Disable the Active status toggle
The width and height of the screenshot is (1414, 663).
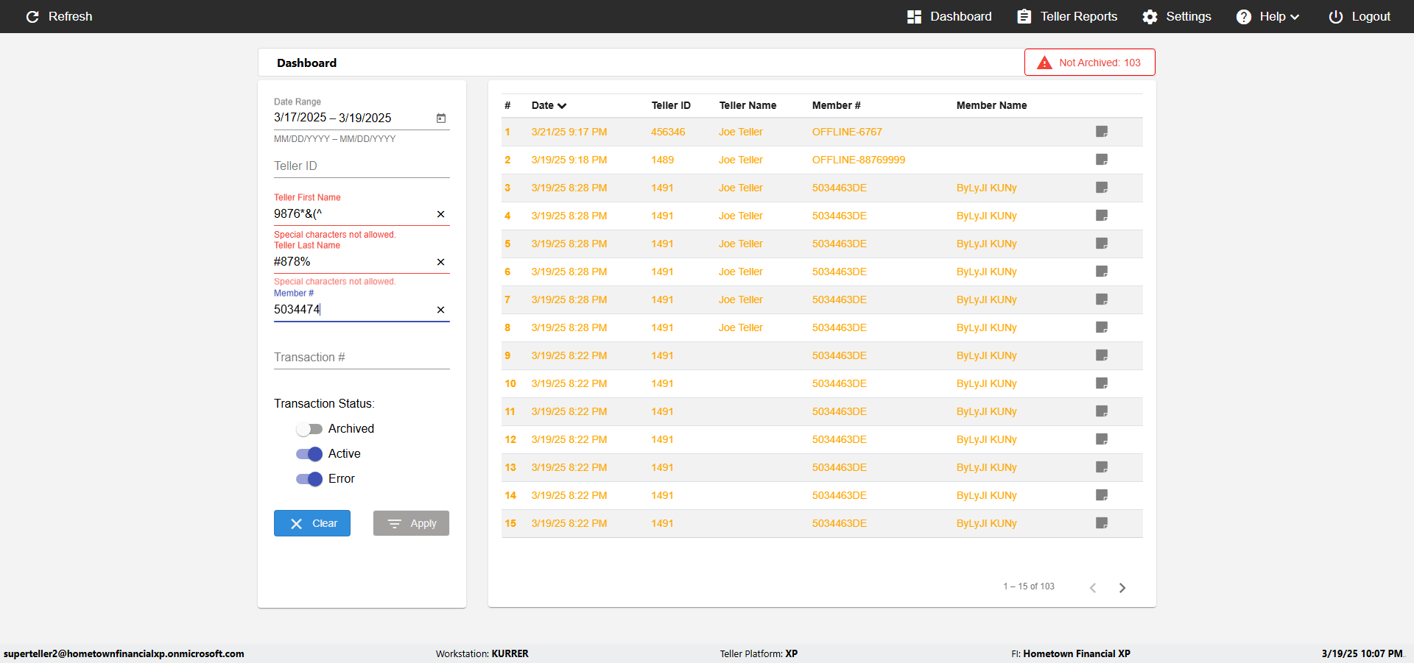pos(309,454)
